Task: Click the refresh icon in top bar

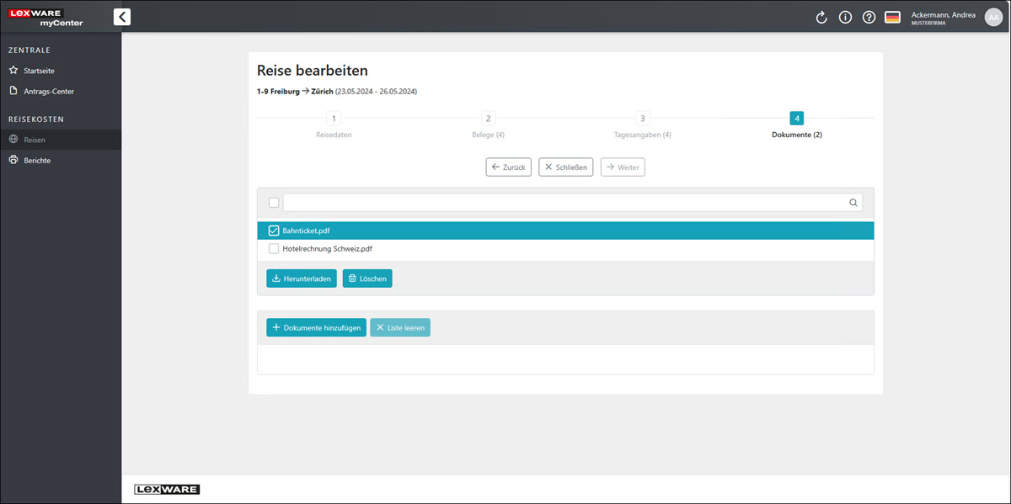Action: [x=821, y=18]
